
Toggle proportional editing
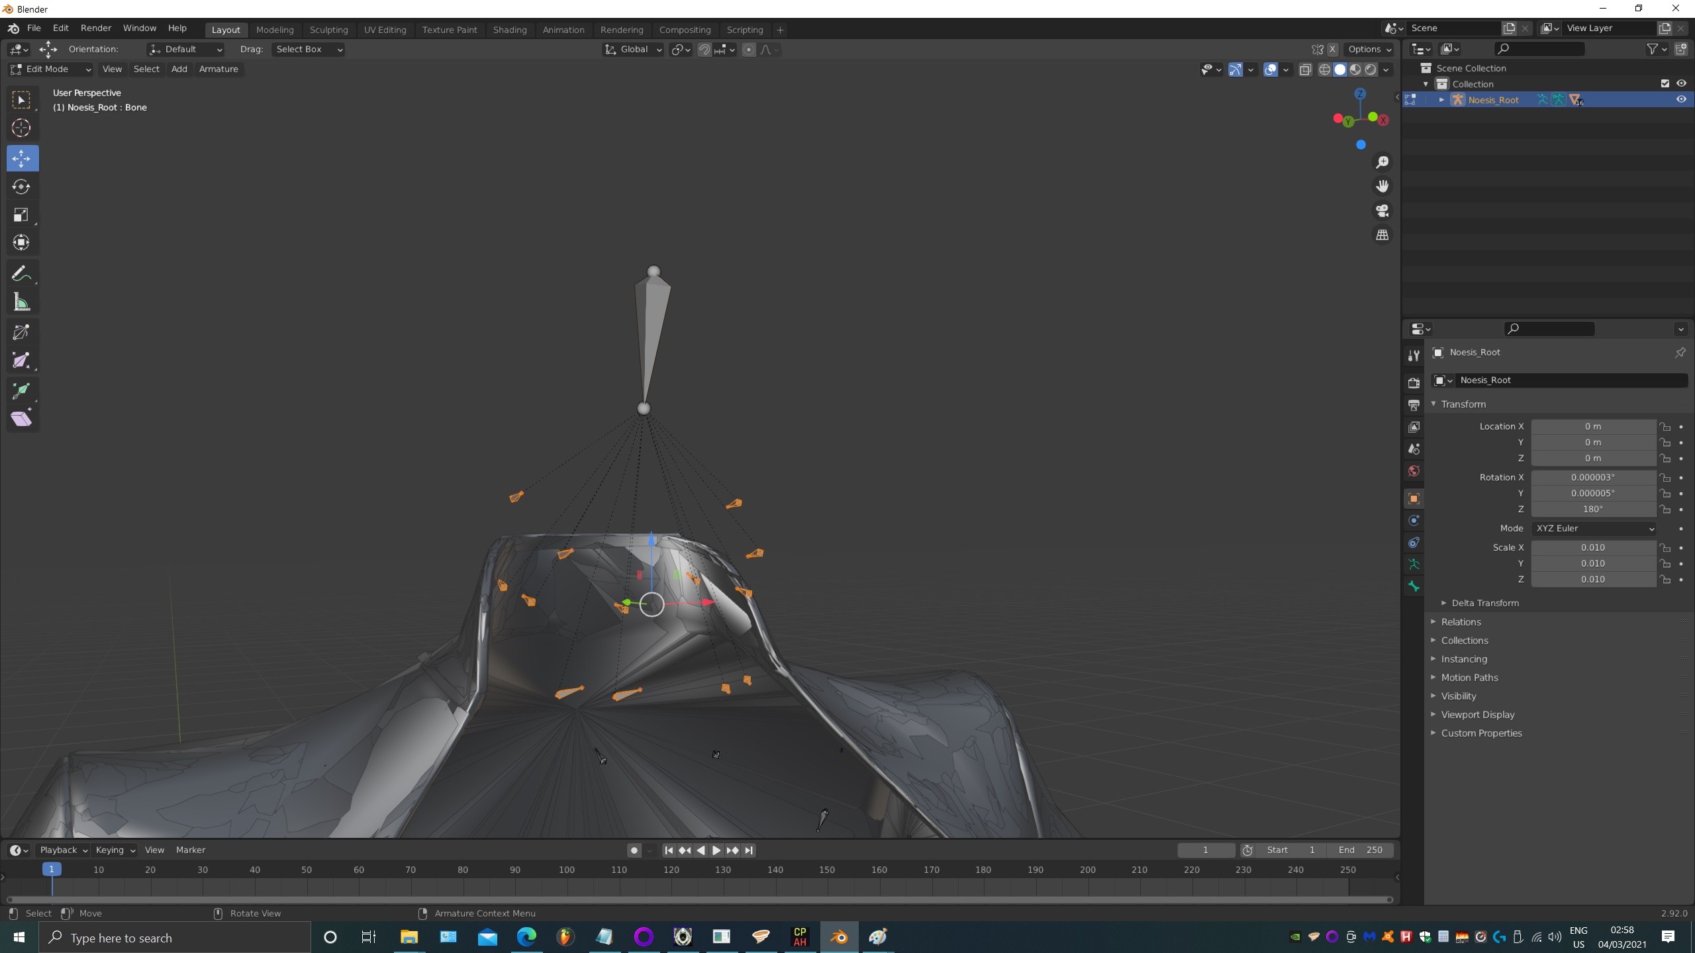coord(748,50)
